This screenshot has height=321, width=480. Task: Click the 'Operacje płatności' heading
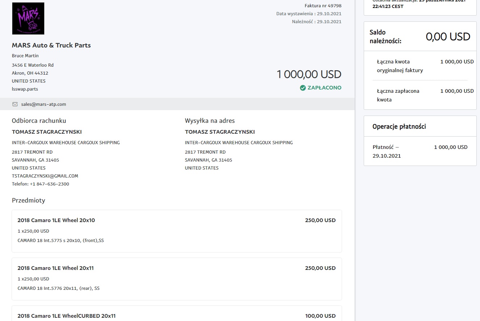399,126
